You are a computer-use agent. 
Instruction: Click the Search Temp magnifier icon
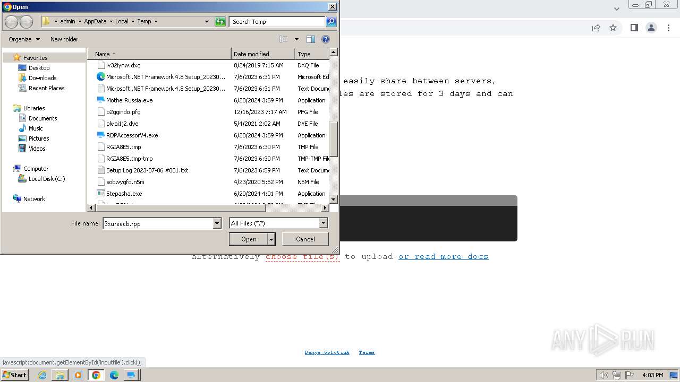point(331,22)
